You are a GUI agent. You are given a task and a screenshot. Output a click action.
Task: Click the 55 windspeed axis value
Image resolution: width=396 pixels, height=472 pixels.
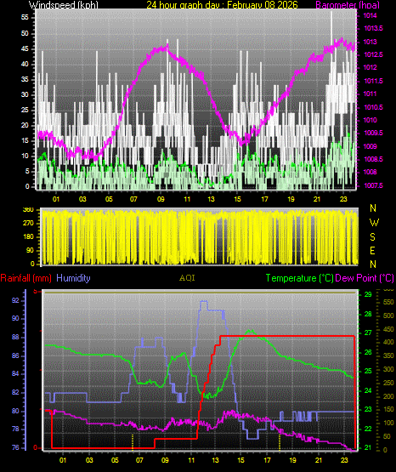pyautogui.click(x=25, y=18)
